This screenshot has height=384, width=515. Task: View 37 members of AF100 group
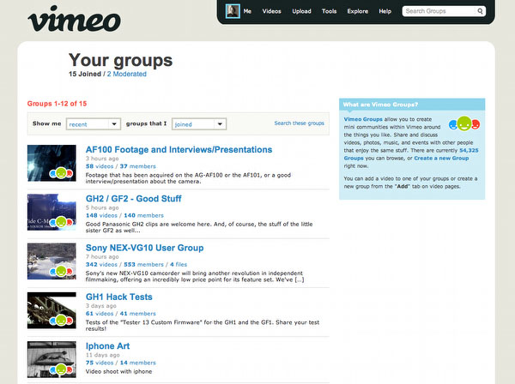(137, 166)
